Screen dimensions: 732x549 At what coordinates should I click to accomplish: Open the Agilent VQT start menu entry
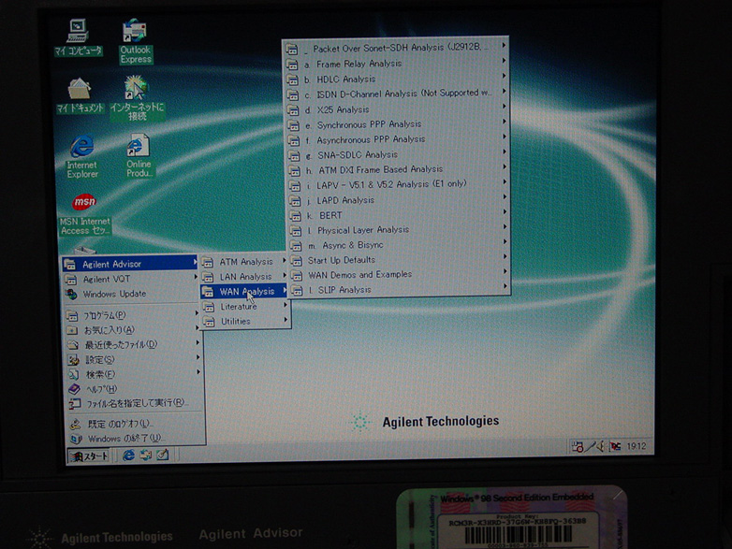click(x=131, y=279)
